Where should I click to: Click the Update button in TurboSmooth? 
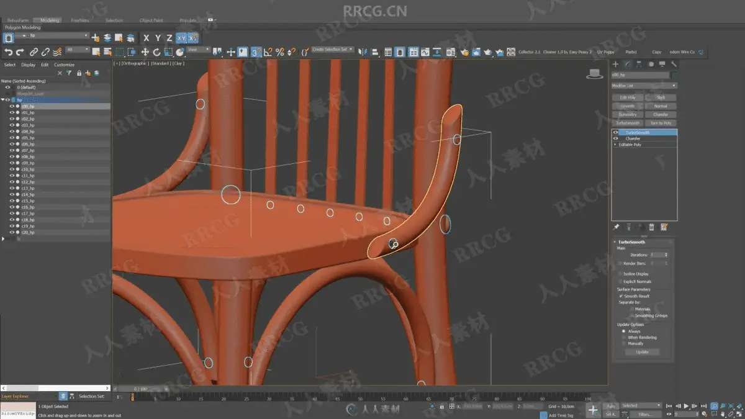pos(643,352)
